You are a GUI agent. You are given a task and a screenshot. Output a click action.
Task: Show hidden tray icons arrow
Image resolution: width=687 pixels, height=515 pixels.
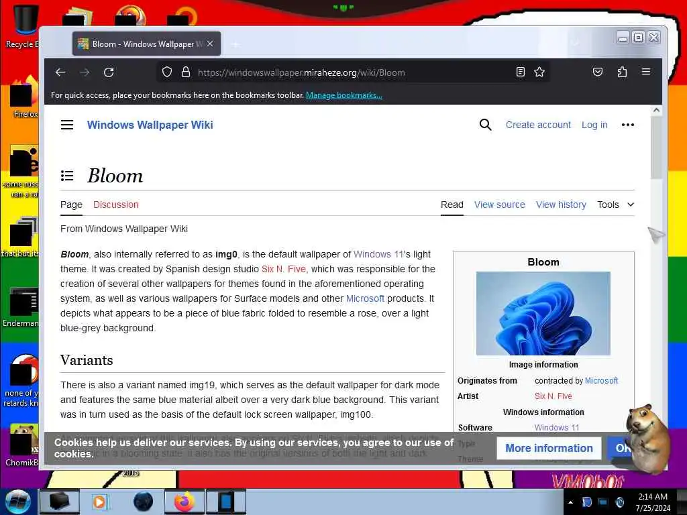pos(570,502)
